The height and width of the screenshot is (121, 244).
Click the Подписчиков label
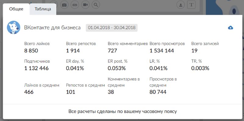click(37, 61)
